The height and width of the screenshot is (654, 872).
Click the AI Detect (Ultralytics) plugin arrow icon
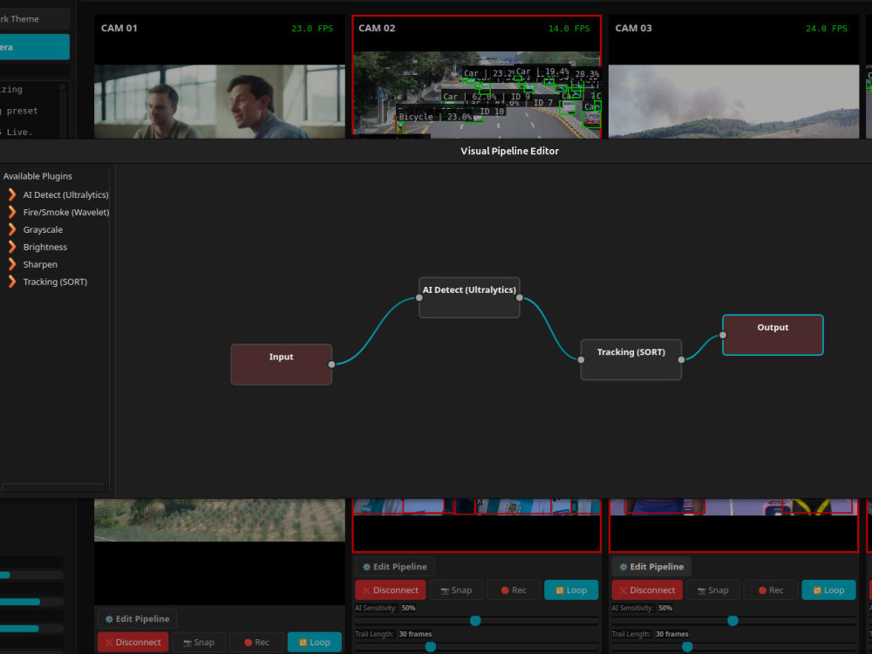(x=11, y=194)
